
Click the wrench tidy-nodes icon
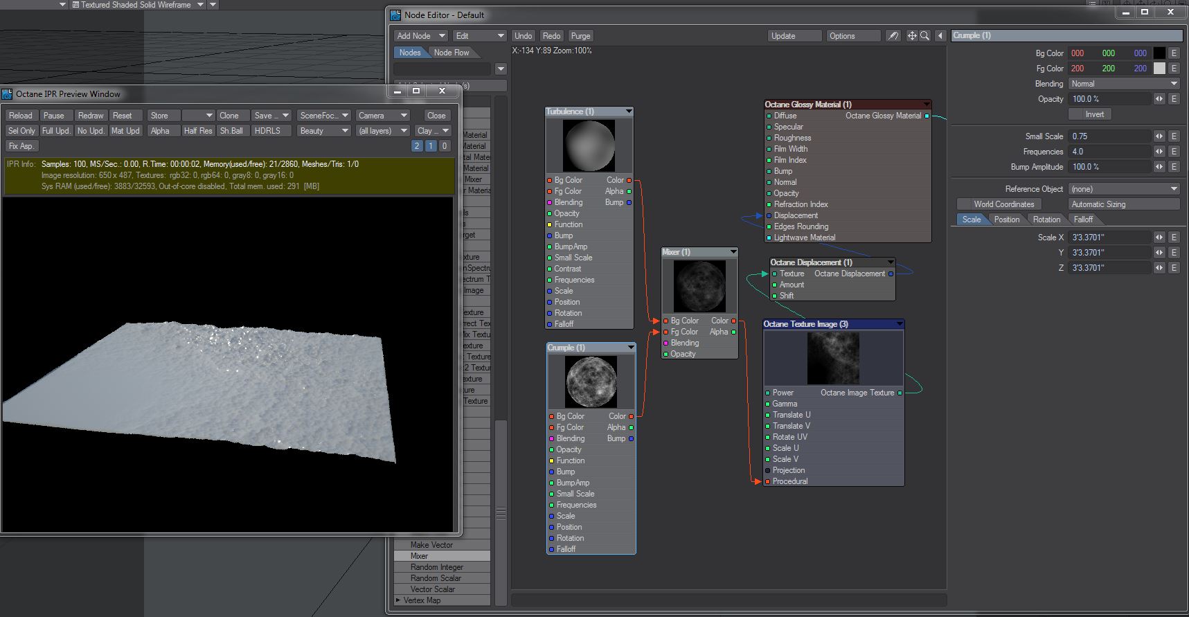[x=893, y=36]
